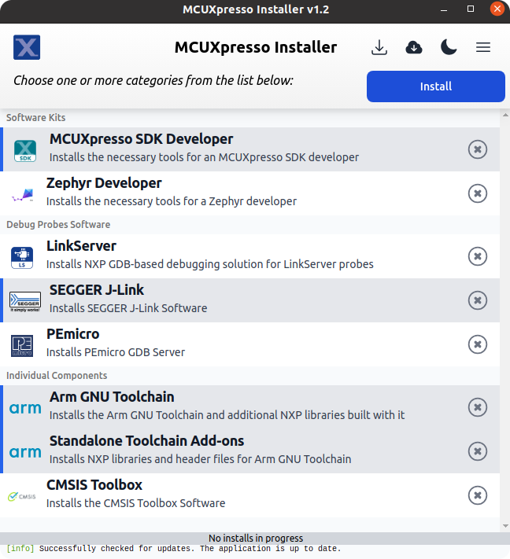The height and width of the screenshot is (559, 510).
Task: Click the LinkServer LS icon
Action: pos(22,256)
